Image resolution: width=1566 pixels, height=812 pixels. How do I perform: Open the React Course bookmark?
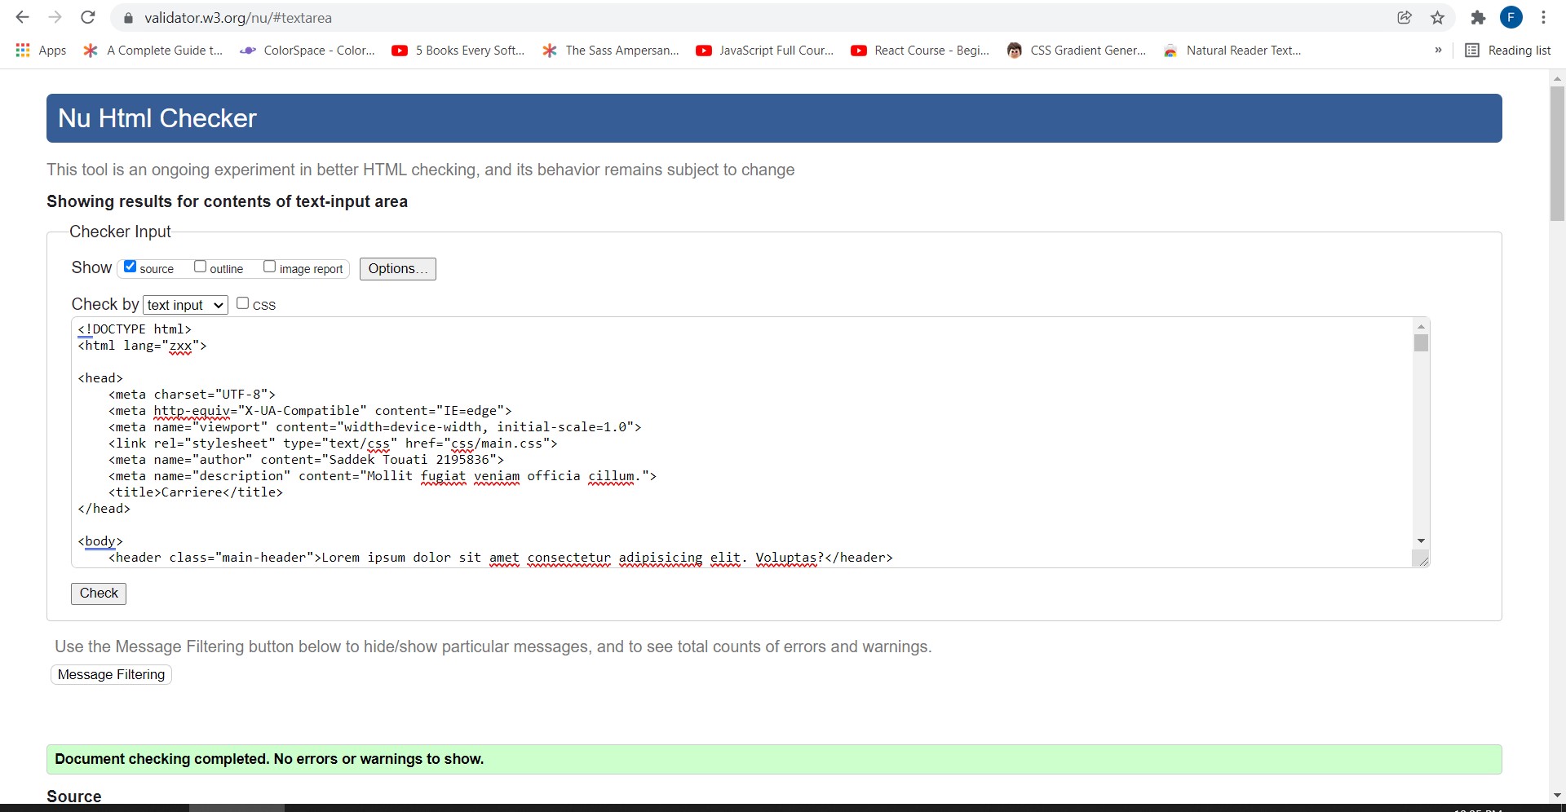coord(920,51)
